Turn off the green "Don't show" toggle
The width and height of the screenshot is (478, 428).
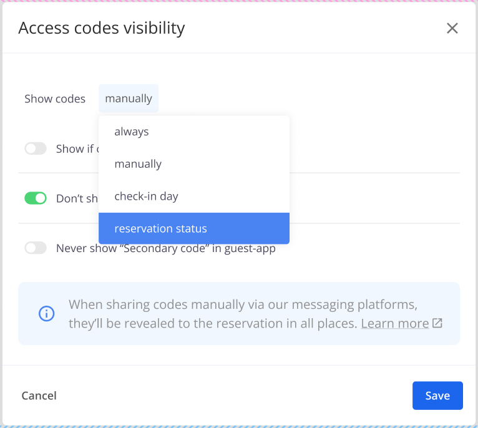click(x=36, y=198)
